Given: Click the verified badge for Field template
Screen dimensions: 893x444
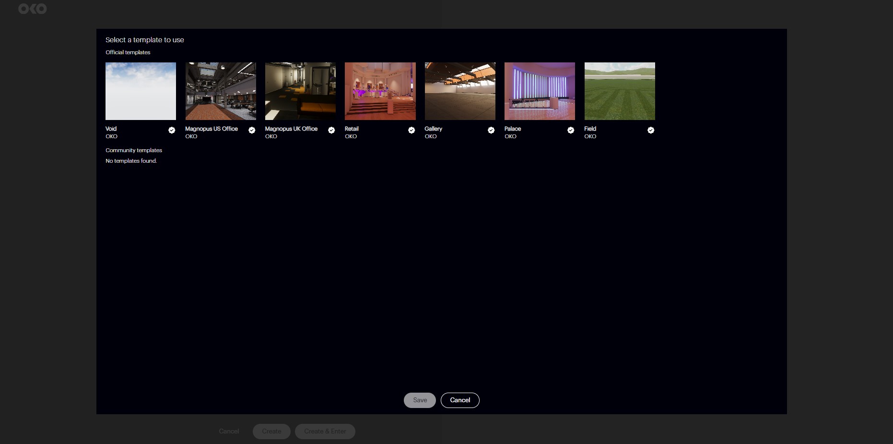Looking at the screenshot, I should (x=651, y=130).
